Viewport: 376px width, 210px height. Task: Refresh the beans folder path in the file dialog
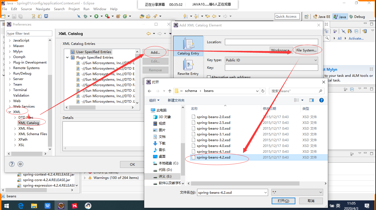point(263,91)
